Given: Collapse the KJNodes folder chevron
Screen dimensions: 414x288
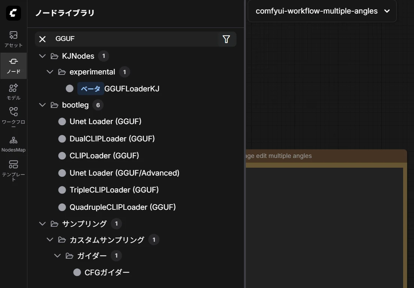Looking at the screenshot, I should click(x=42, y=56).
